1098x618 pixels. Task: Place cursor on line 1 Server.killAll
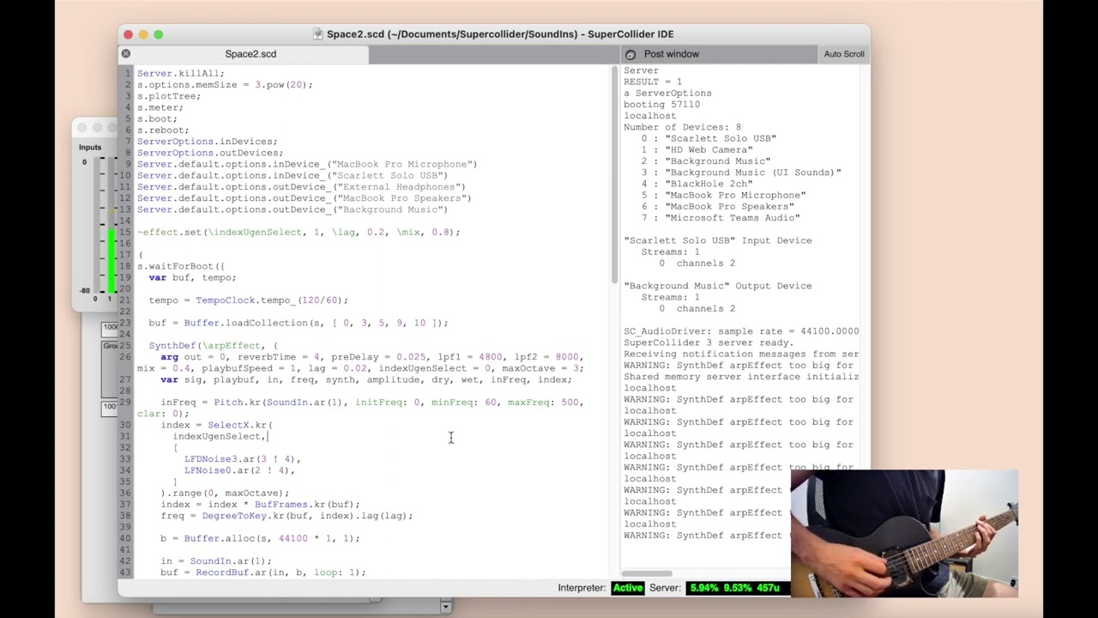click(x=180, y=74)
